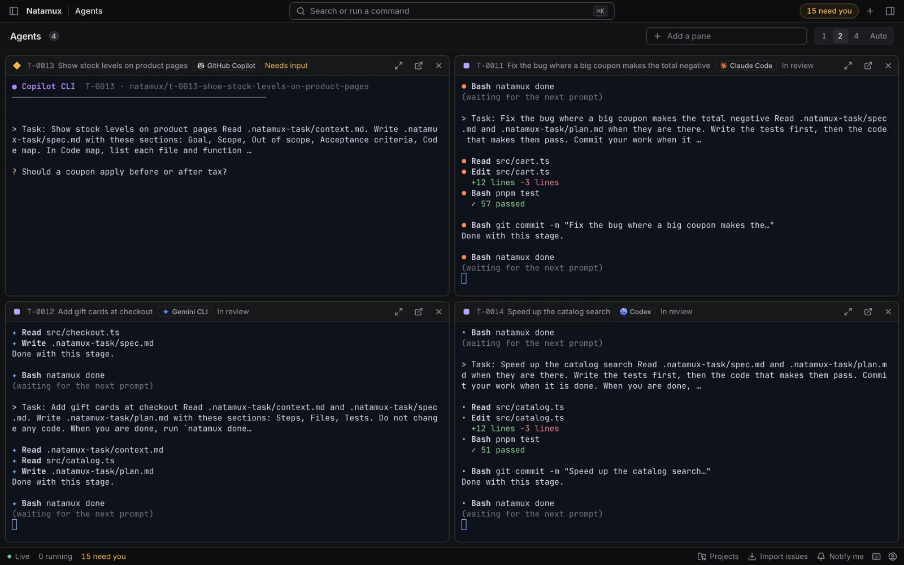Click the 15 need you pill button
904x565 pixels.
[x=829, y=11]
